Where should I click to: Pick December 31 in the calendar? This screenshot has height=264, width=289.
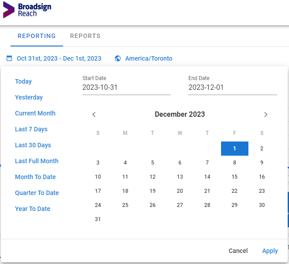coord(98,219)
